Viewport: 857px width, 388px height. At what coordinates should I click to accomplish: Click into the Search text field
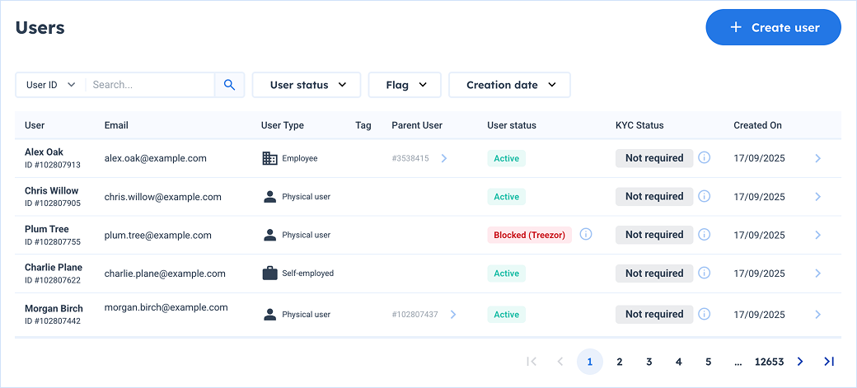(x=150, y=85)
